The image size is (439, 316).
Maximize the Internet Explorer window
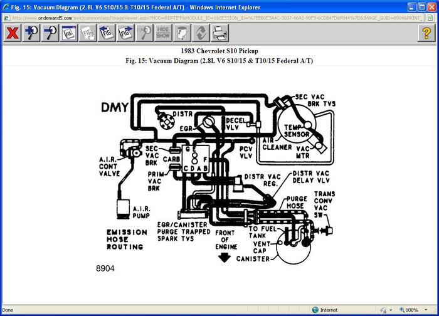coord(421,8)
